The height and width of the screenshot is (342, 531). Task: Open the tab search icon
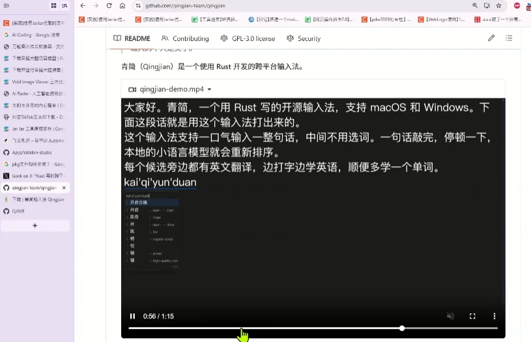pos(65,5)
